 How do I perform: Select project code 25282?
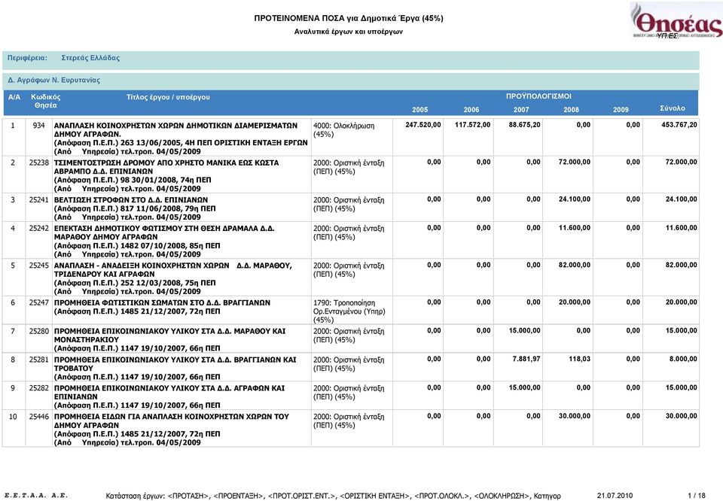[38, 389]
